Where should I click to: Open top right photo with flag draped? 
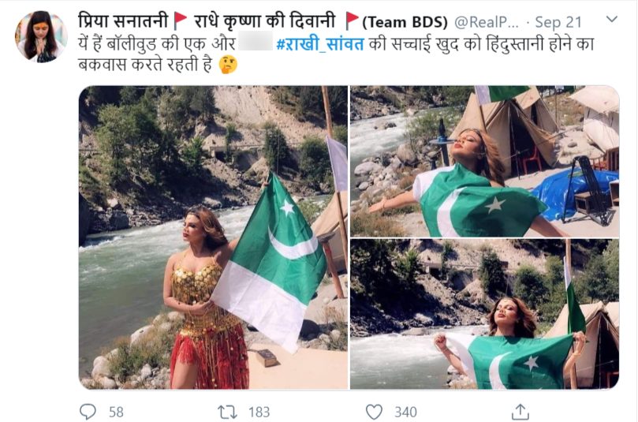pos(484,161)
